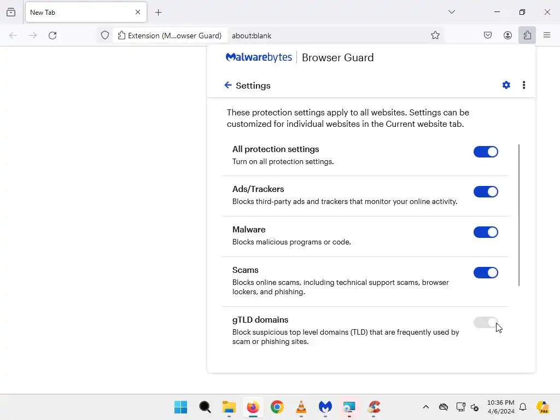560x420 pixels.
Task: Open File Explorer from the taskbar
Action: 229,407
